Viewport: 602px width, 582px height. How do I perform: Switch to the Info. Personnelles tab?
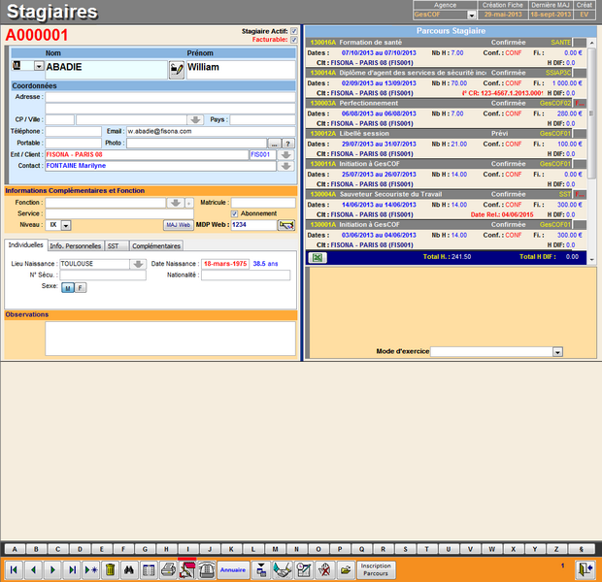point(75,246)
